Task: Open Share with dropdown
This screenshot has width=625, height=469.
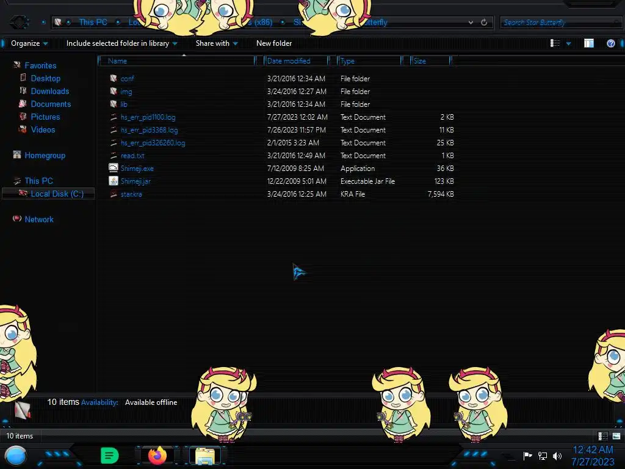Action: (217, 43)
